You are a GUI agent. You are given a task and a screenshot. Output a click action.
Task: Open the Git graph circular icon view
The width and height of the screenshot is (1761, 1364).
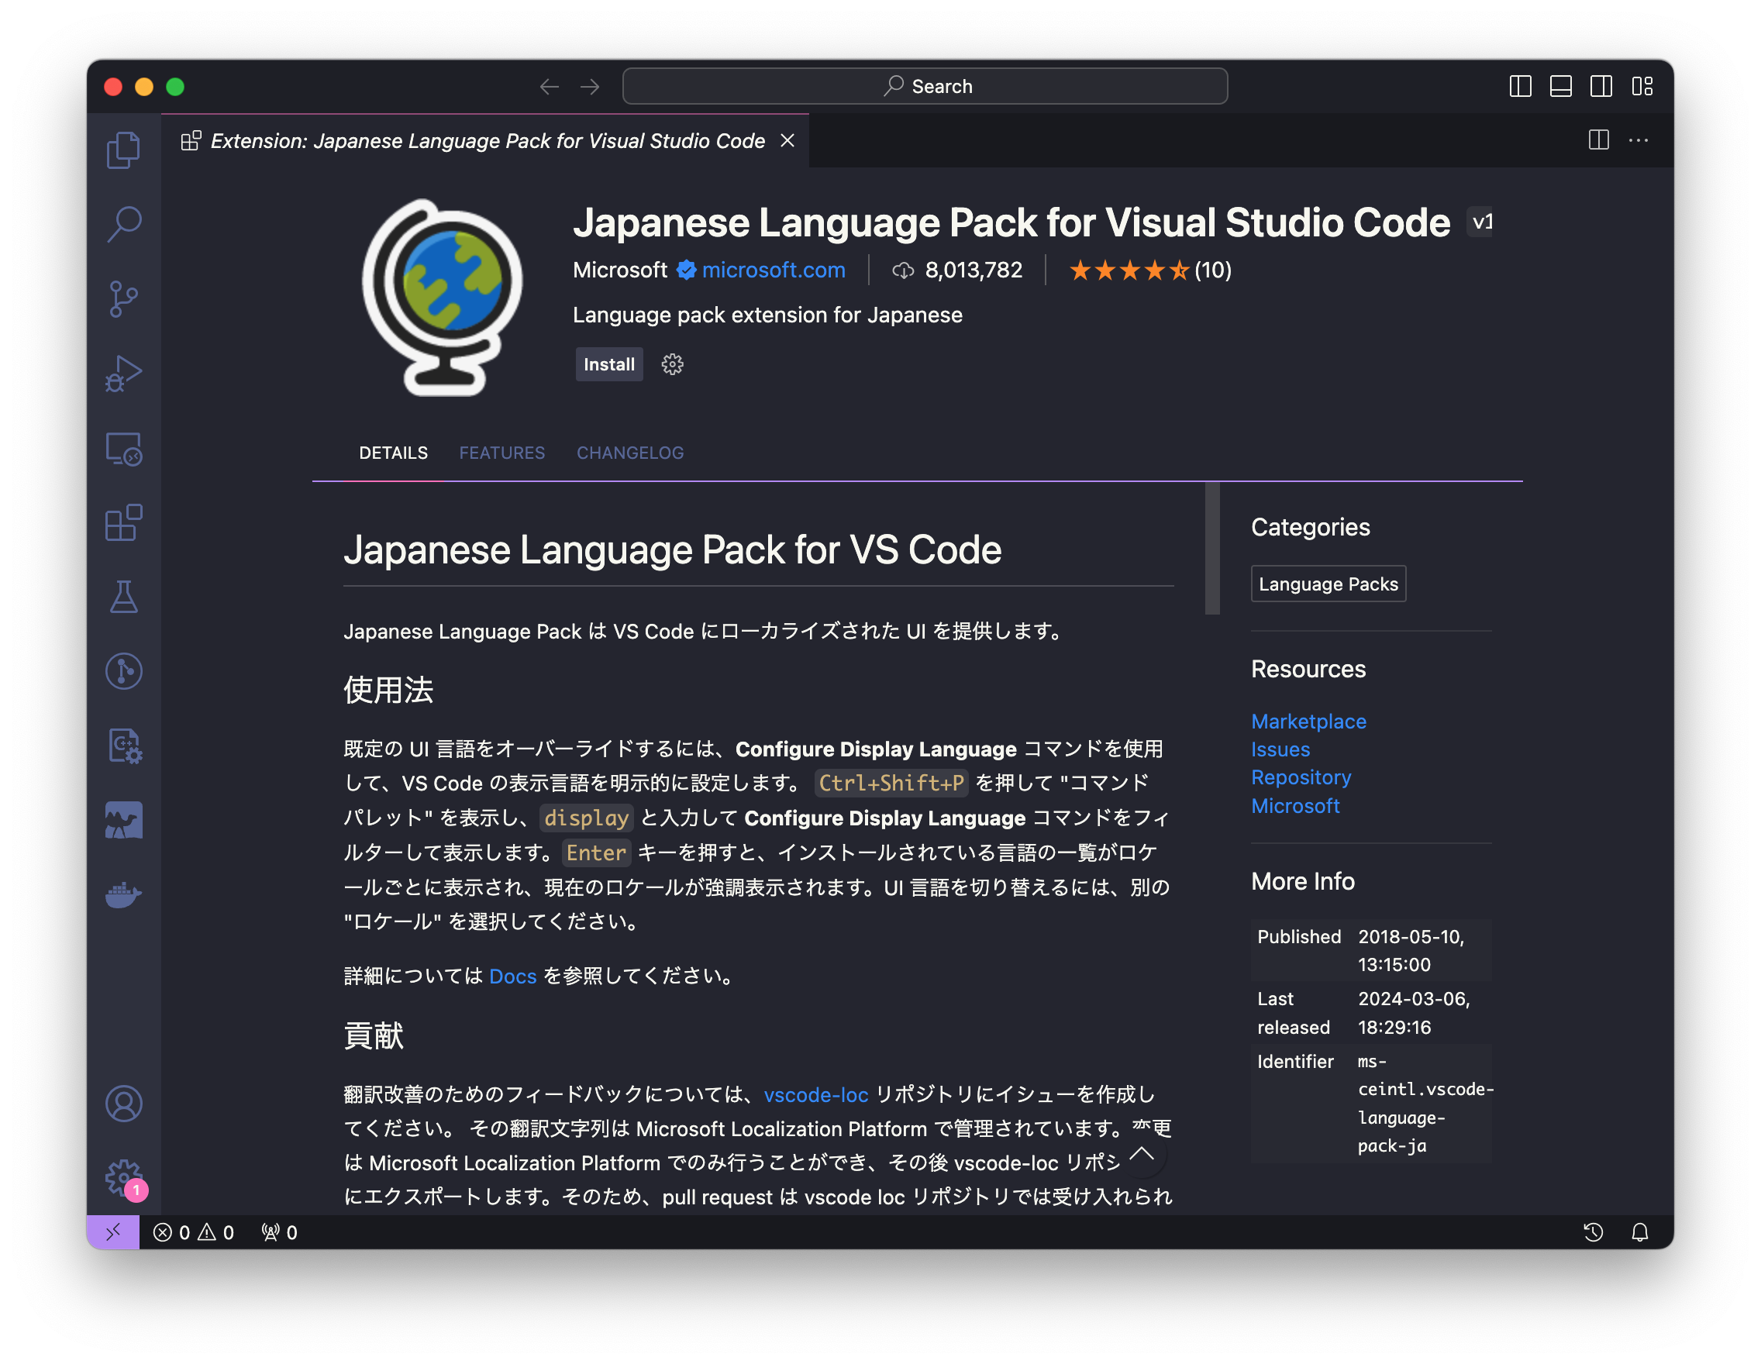point(123,671)
